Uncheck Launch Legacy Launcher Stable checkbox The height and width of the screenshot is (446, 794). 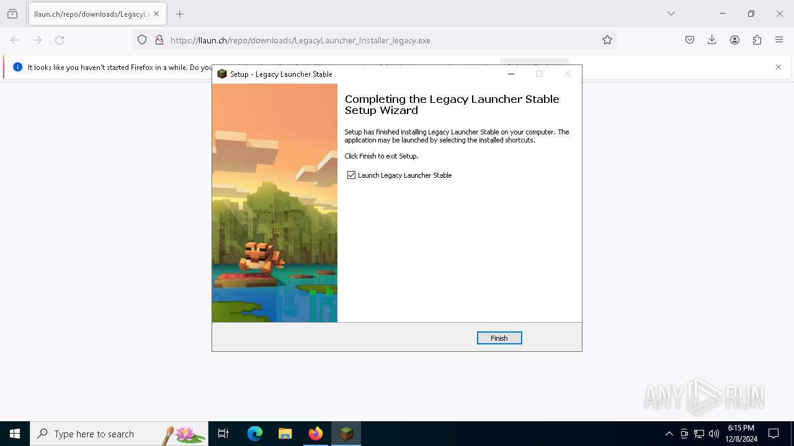(x=352, y=175)
